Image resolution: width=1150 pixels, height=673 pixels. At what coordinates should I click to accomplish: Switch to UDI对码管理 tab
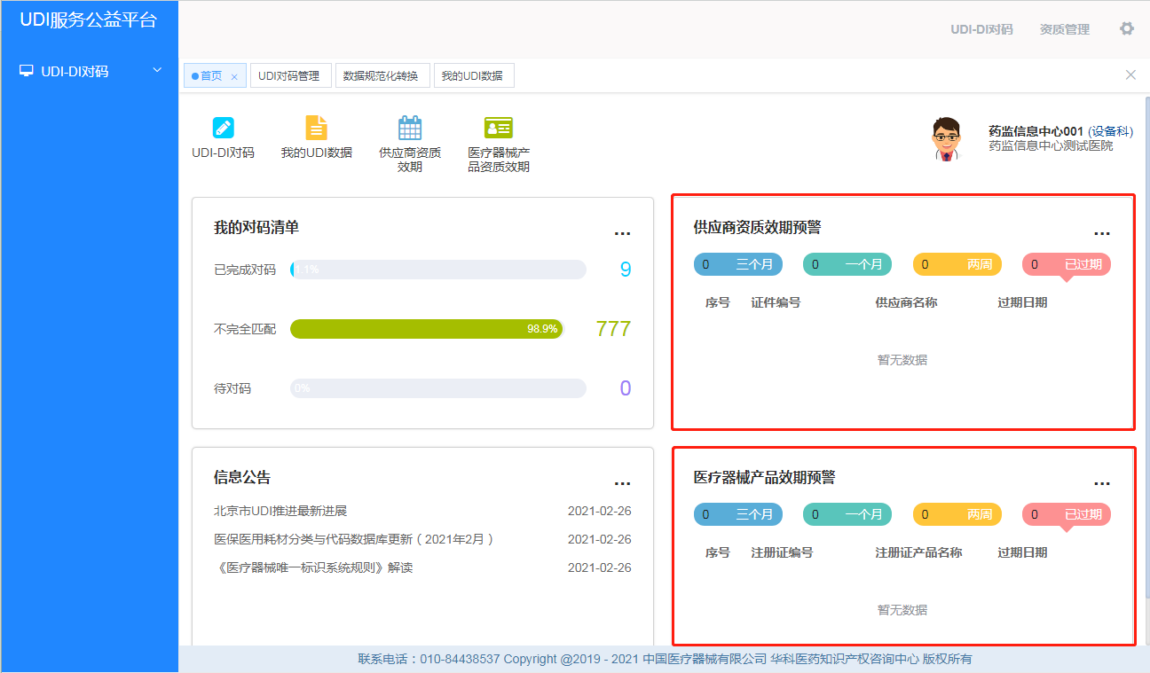click(x=289, y=76)
